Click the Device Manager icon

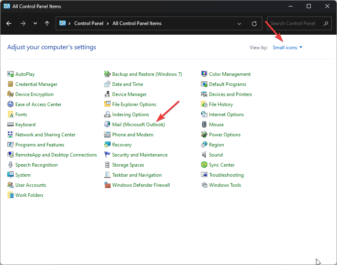(x=107, y=94)
